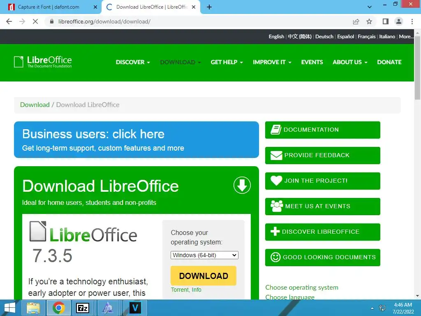Screen dimensions: 421x316
Task: Open the Business users: click here banner
Action: pyautogui.click(x=136, y=140)
